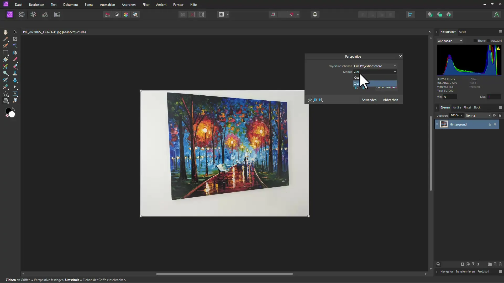Open the Ebene menu
The width and height of the screenshot is (504, 283).
pyautogui.click(x=89, y=4)
